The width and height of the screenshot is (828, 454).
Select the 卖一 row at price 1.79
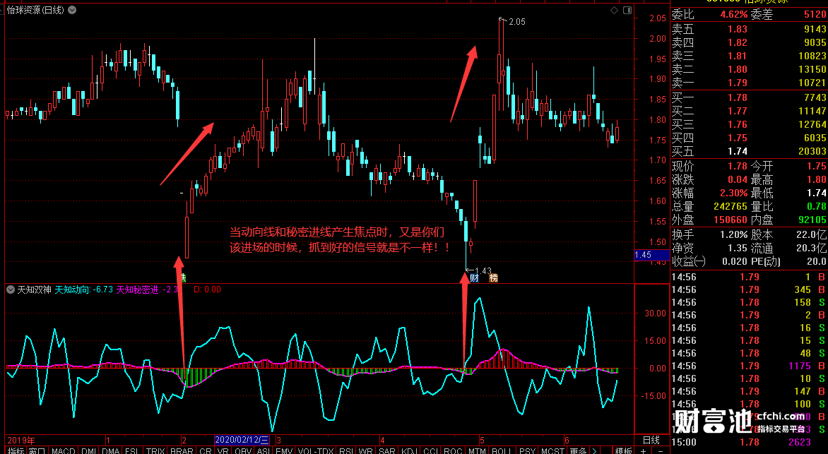tap(749, 83)
